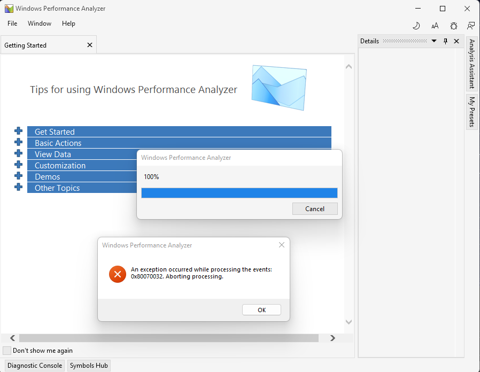Open the My Presets side tab
480x372 pixels.
point(472,112)
